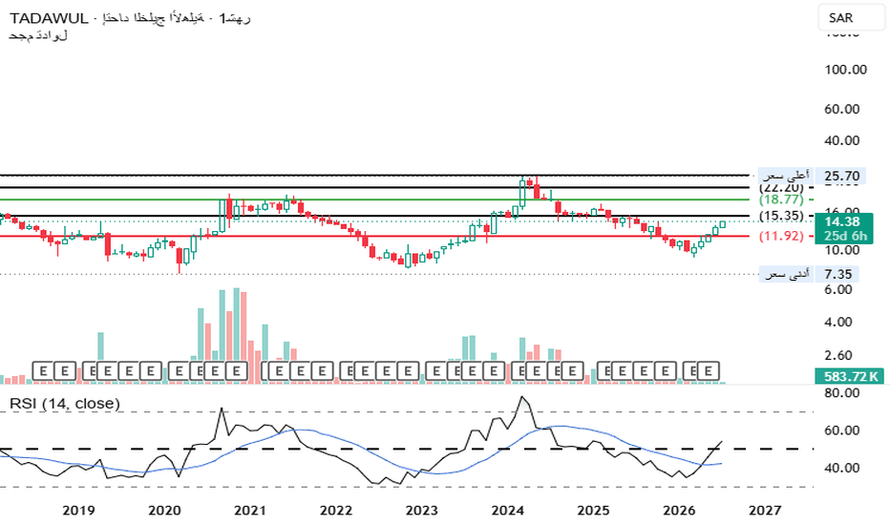Click the 4.00 value on price scale

[838, 322]
